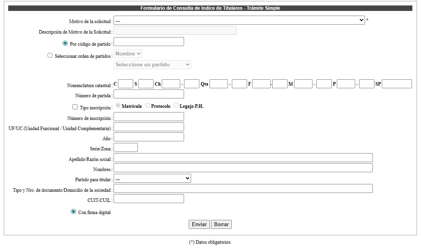The height and width of the screenshot is (248, 421).
Task: Click the 'Número de inscripción' field
Action: (148, 117)
